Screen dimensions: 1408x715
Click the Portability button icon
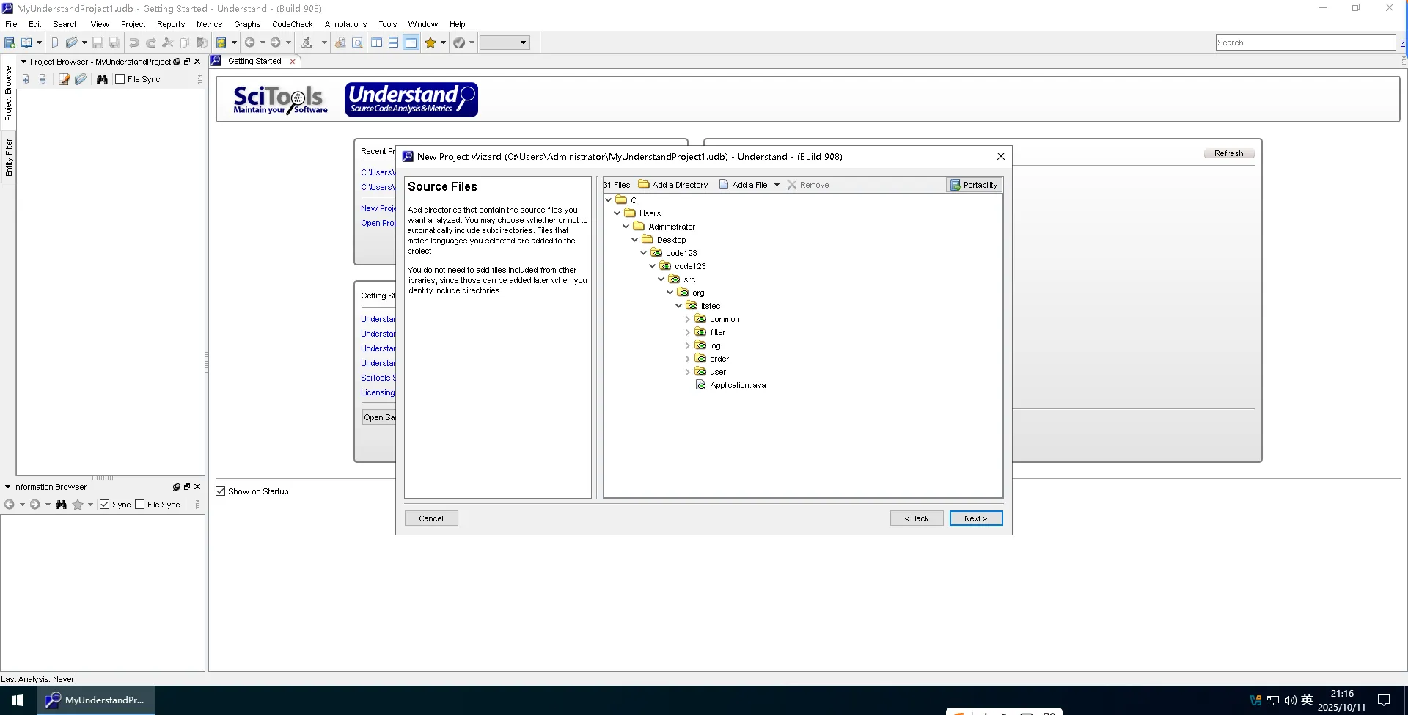956,185
